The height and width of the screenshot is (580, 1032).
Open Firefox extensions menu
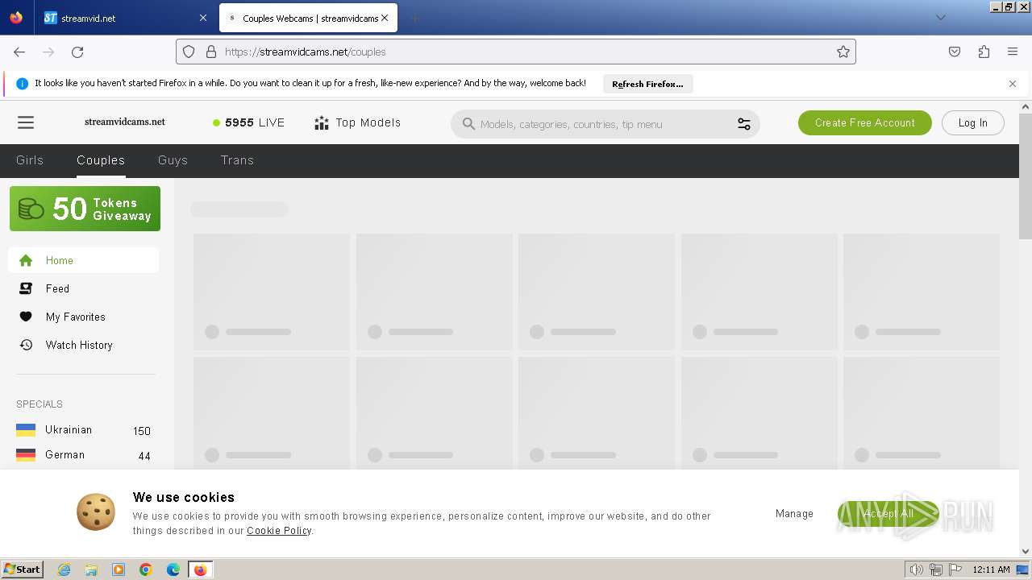coord(984,52)
